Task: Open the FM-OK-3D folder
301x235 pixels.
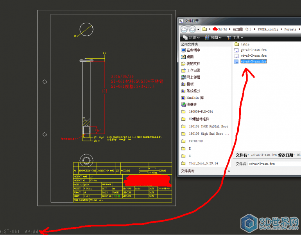Action: pyautogui.click(x=192, y=141)
